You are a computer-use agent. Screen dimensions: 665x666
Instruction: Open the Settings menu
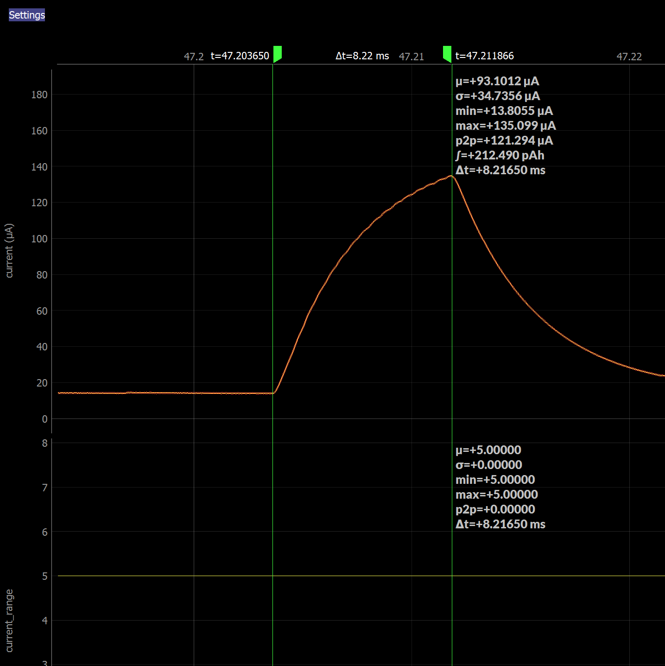(27, 15)
